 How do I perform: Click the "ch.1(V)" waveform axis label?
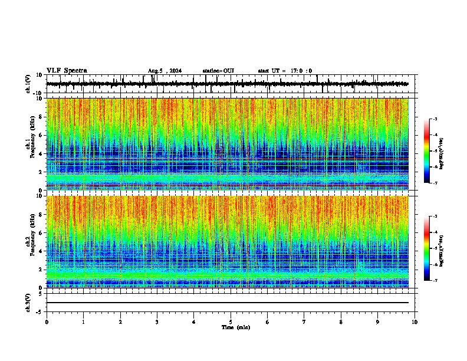pos(28,84)
